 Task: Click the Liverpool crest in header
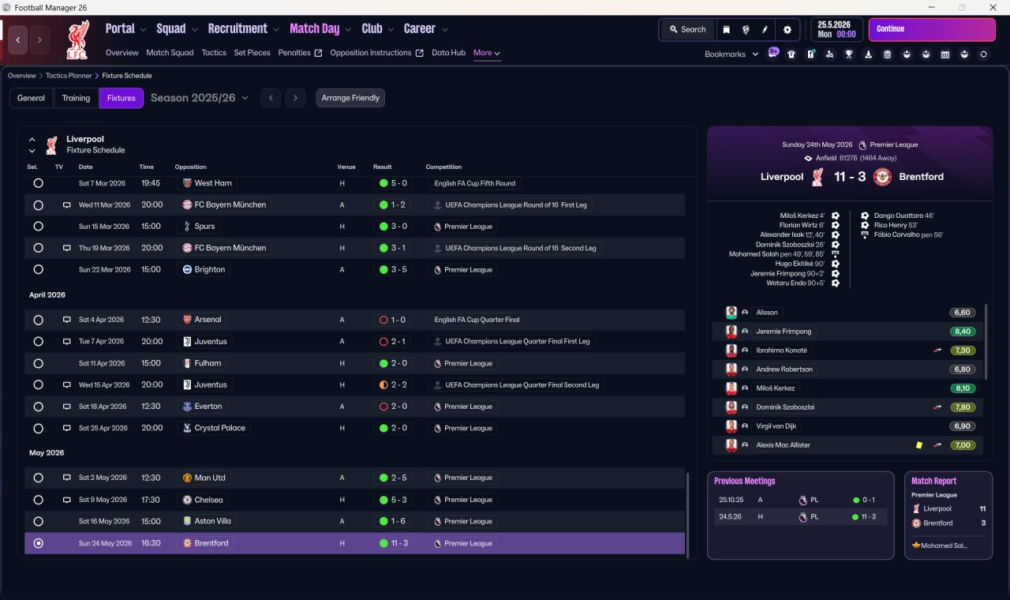pyautogui.click(x=77, y=39)
